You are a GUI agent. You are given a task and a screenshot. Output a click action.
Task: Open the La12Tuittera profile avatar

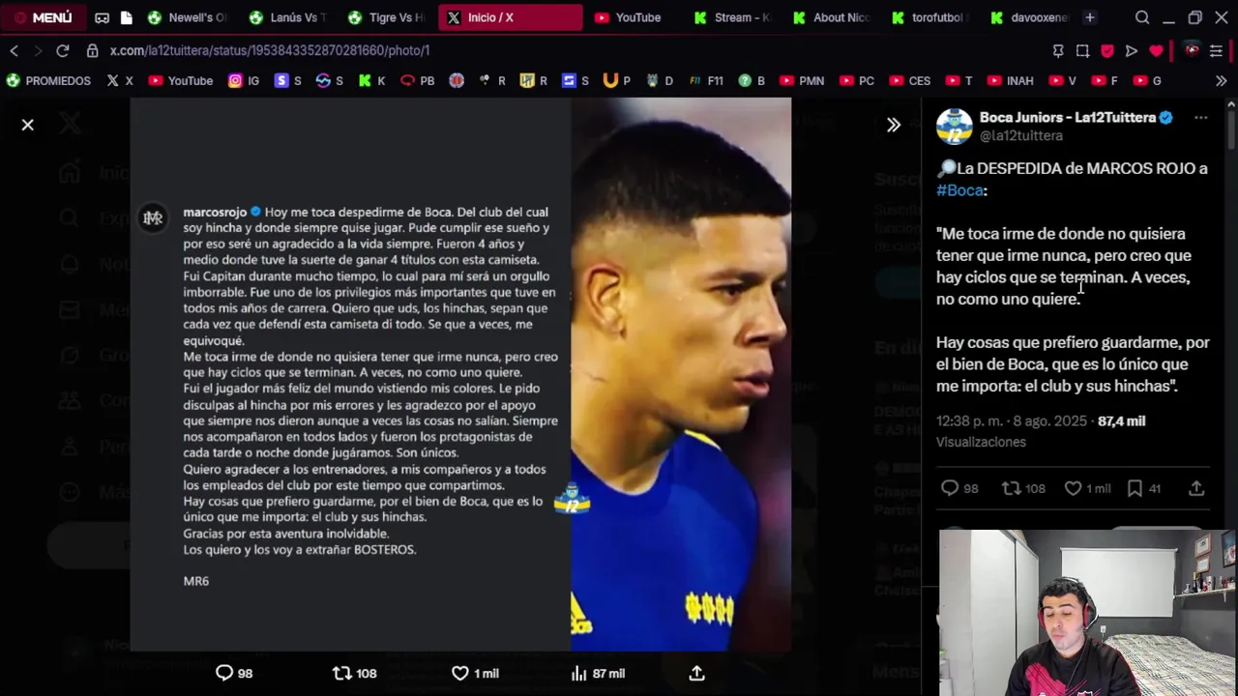point(954,127)
